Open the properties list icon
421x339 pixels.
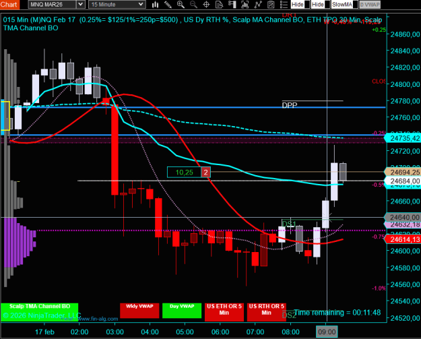(x=284, y=4)
